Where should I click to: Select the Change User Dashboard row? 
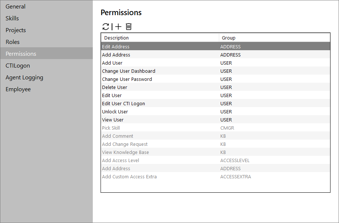(x=216, y=71)
